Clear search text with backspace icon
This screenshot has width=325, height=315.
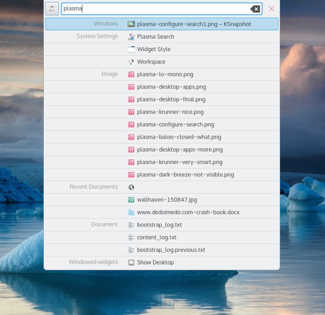point(255,9)
